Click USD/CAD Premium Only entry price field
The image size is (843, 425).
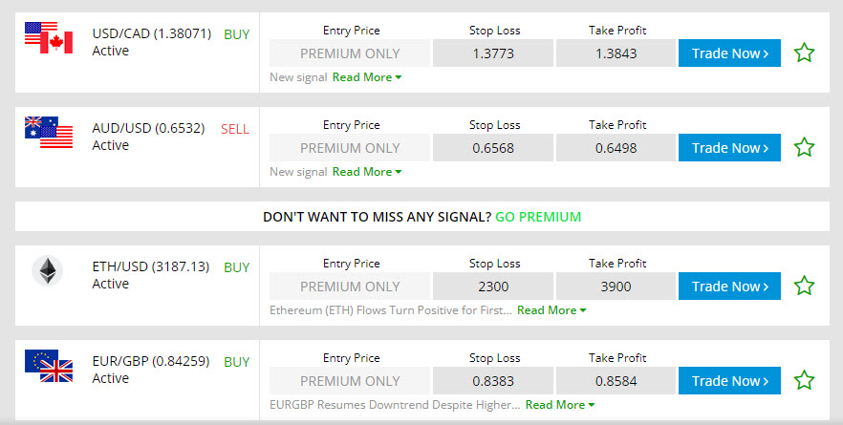pos(350,53)
